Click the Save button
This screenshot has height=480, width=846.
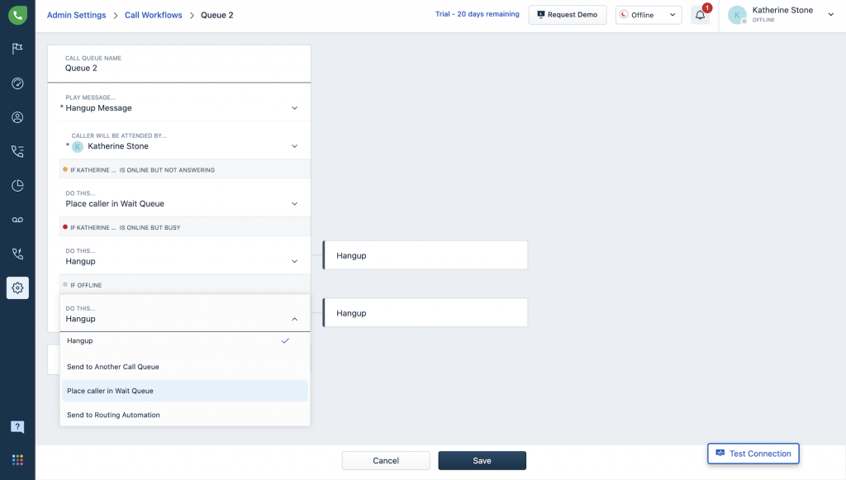pyautogui.click(x=482, y=460)
